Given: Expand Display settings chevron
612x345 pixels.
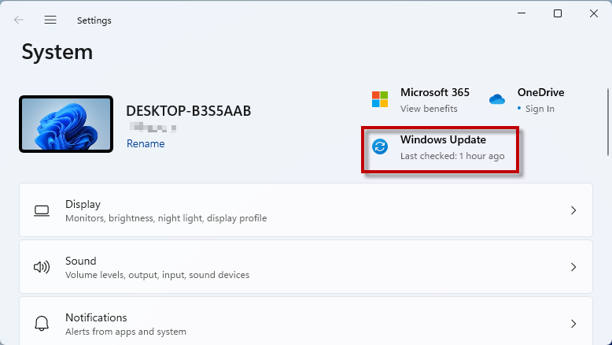Looking at the screenshot, I should pyautogui.click(x=573, y=210).
